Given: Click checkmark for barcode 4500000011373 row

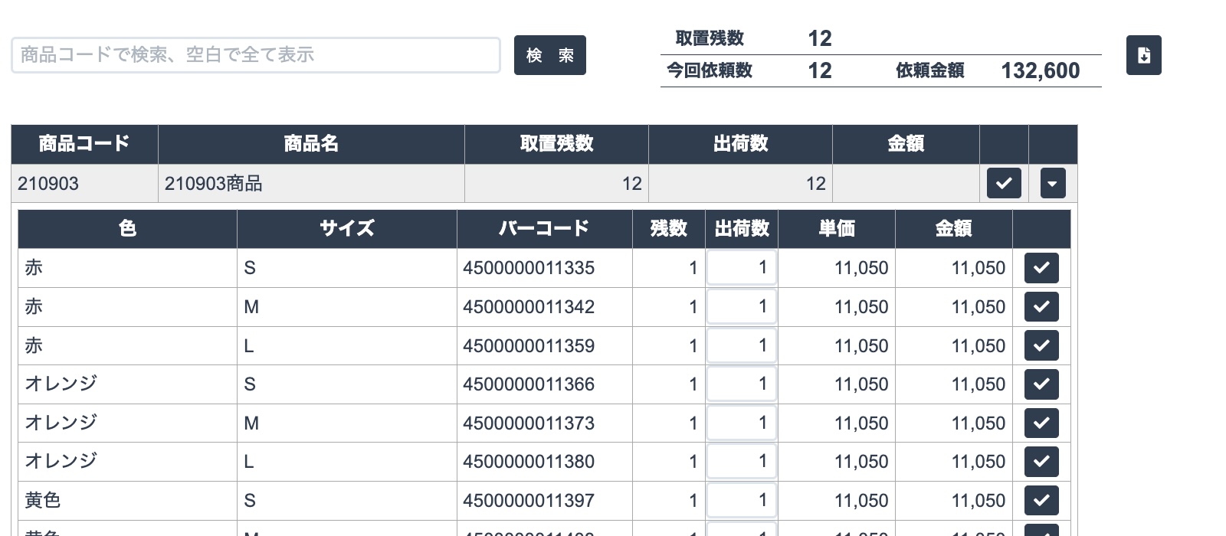Looking at the screenshot, I should pos(1041,423).
